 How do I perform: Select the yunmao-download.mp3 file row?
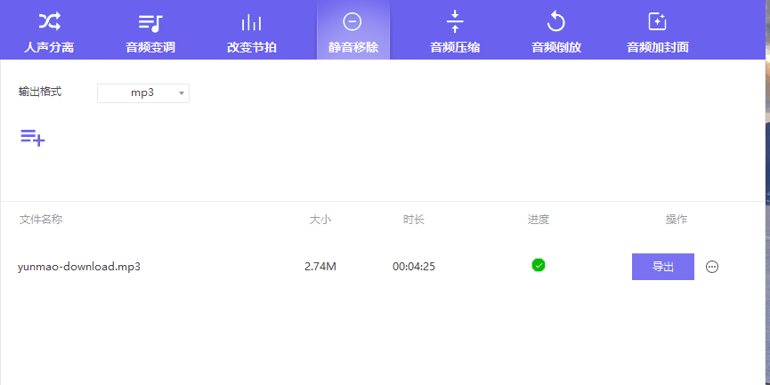79,267
